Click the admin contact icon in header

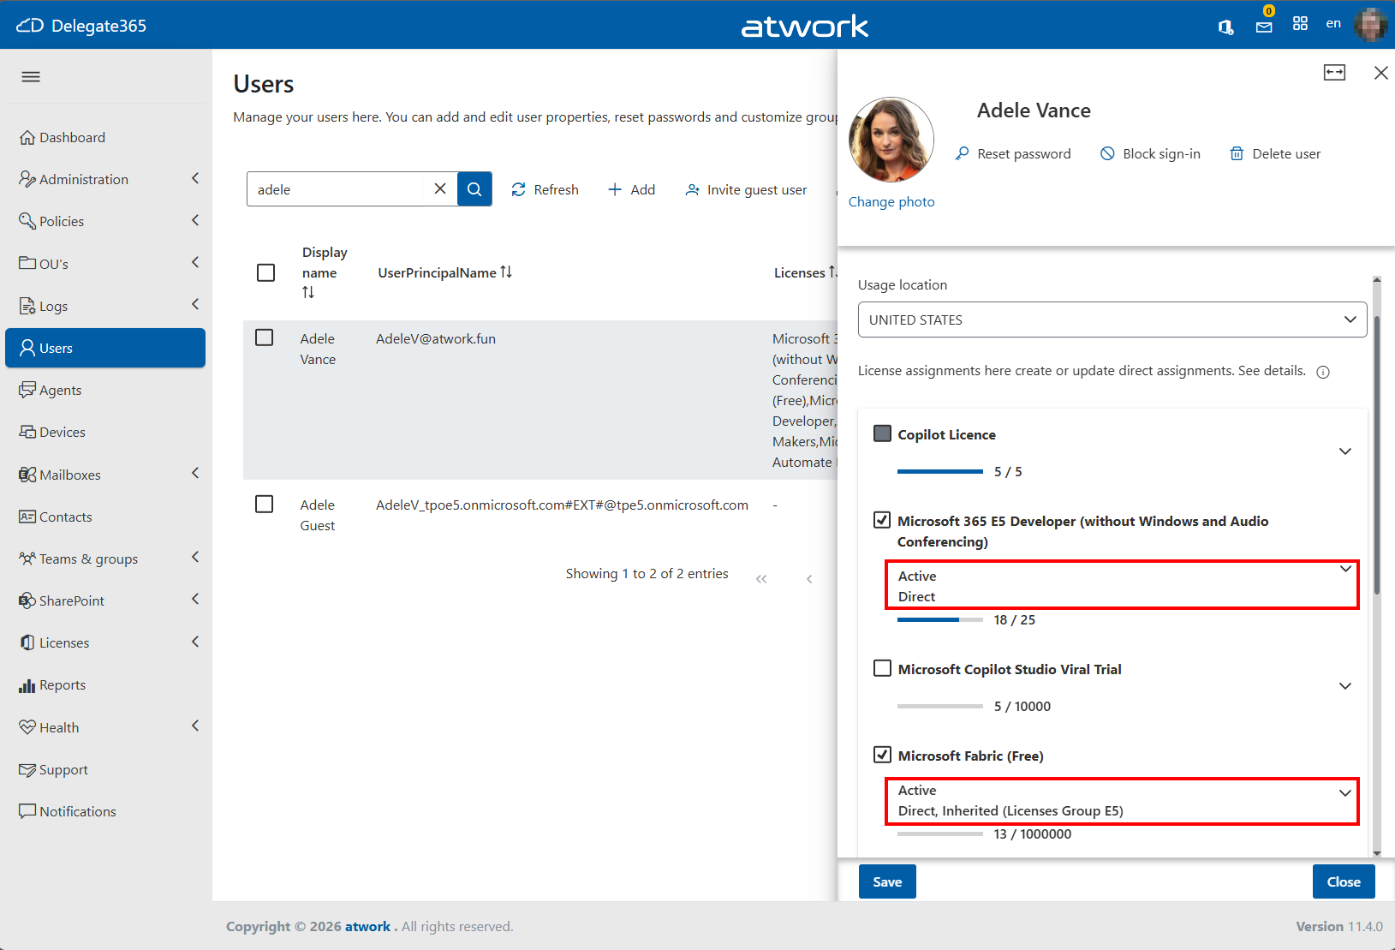tap(1225, 27)
